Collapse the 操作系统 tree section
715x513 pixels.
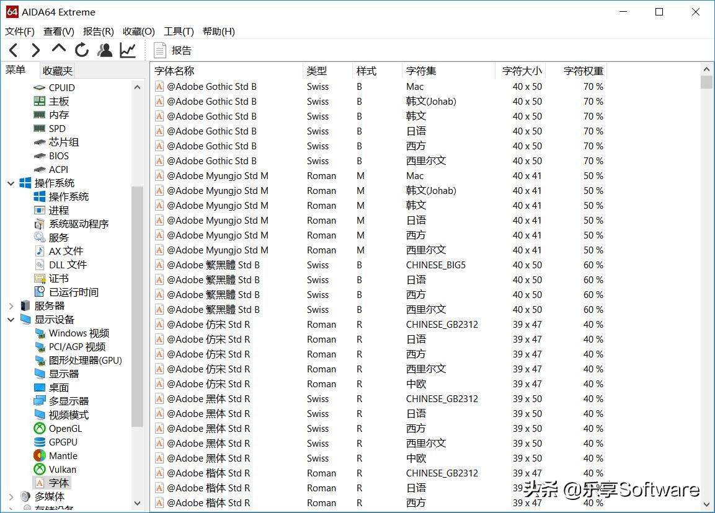(x=11, y=183)
